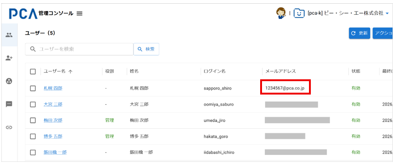Screen dimensions: 396x166
Task: Check the box for 梅田 次郎
Action: pyautogui.click(x=33, y=120)
